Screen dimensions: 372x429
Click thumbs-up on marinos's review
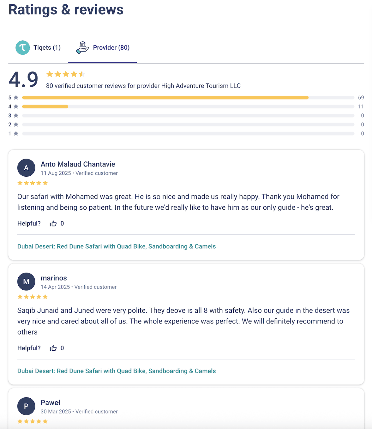click(x=53, y=348)
